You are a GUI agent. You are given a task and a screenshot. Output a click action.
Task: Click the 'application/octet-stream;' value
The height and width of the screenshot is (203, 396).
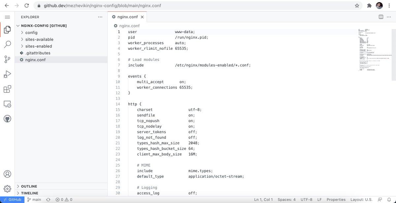(216, 176)
